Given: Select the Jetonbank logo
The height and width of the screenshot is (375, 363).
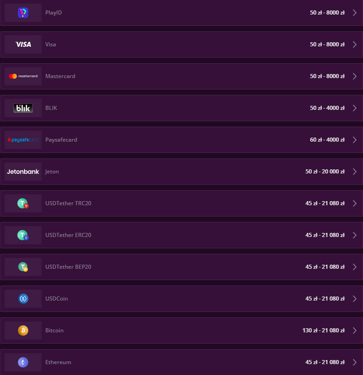Looking at the screenshot, I should click(23, 172).
